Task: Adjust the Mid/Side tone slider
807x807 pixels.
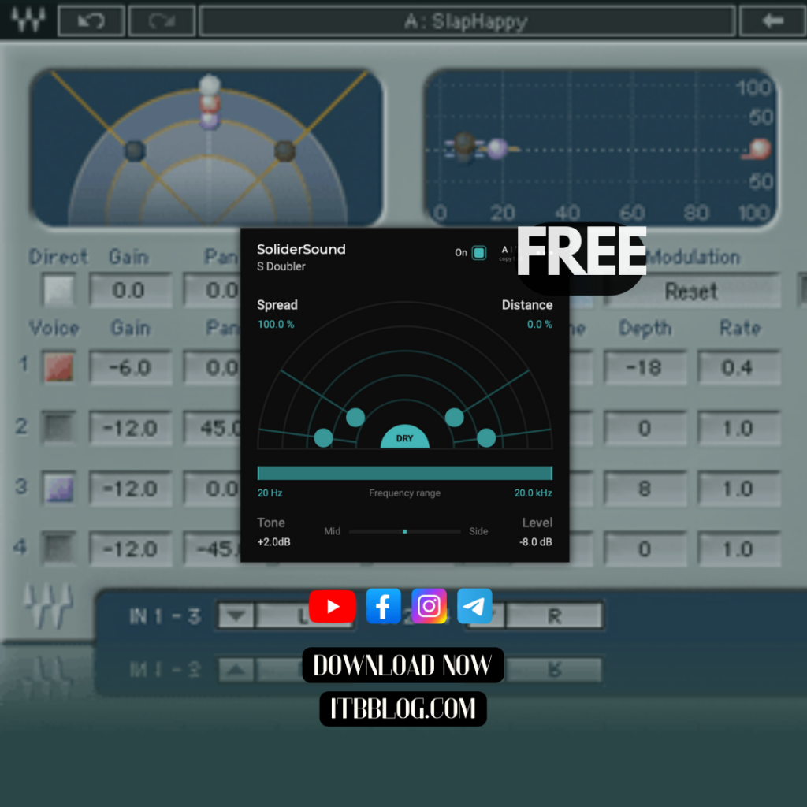Action: (404, 532)
